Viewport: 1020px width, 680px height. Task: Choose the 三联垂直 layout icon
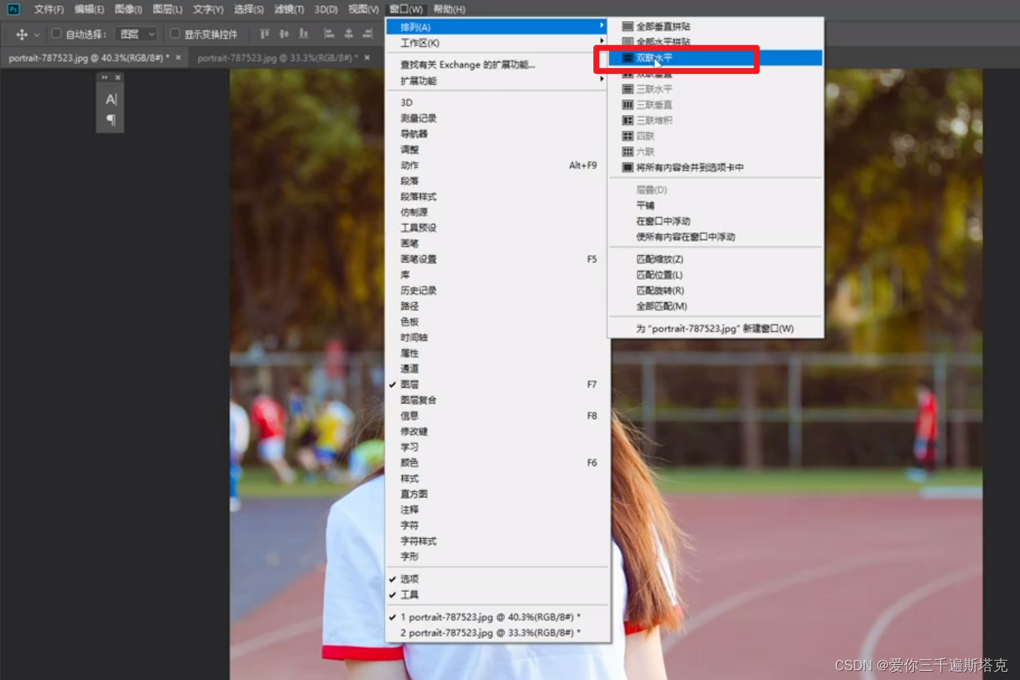[x=628, y=104]
